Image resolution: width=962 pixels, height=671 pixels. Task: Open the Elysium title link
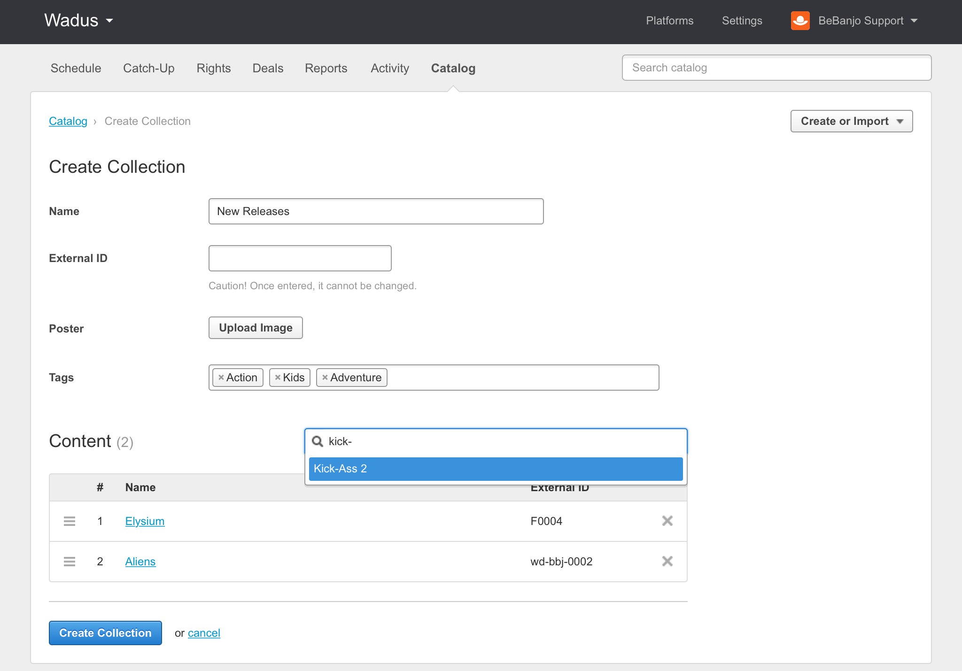pyautogui.click(x=145, y=521)
